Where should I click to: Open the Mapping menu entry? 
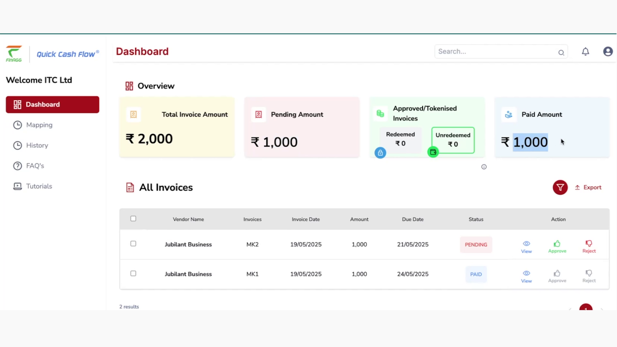(39, 125)
